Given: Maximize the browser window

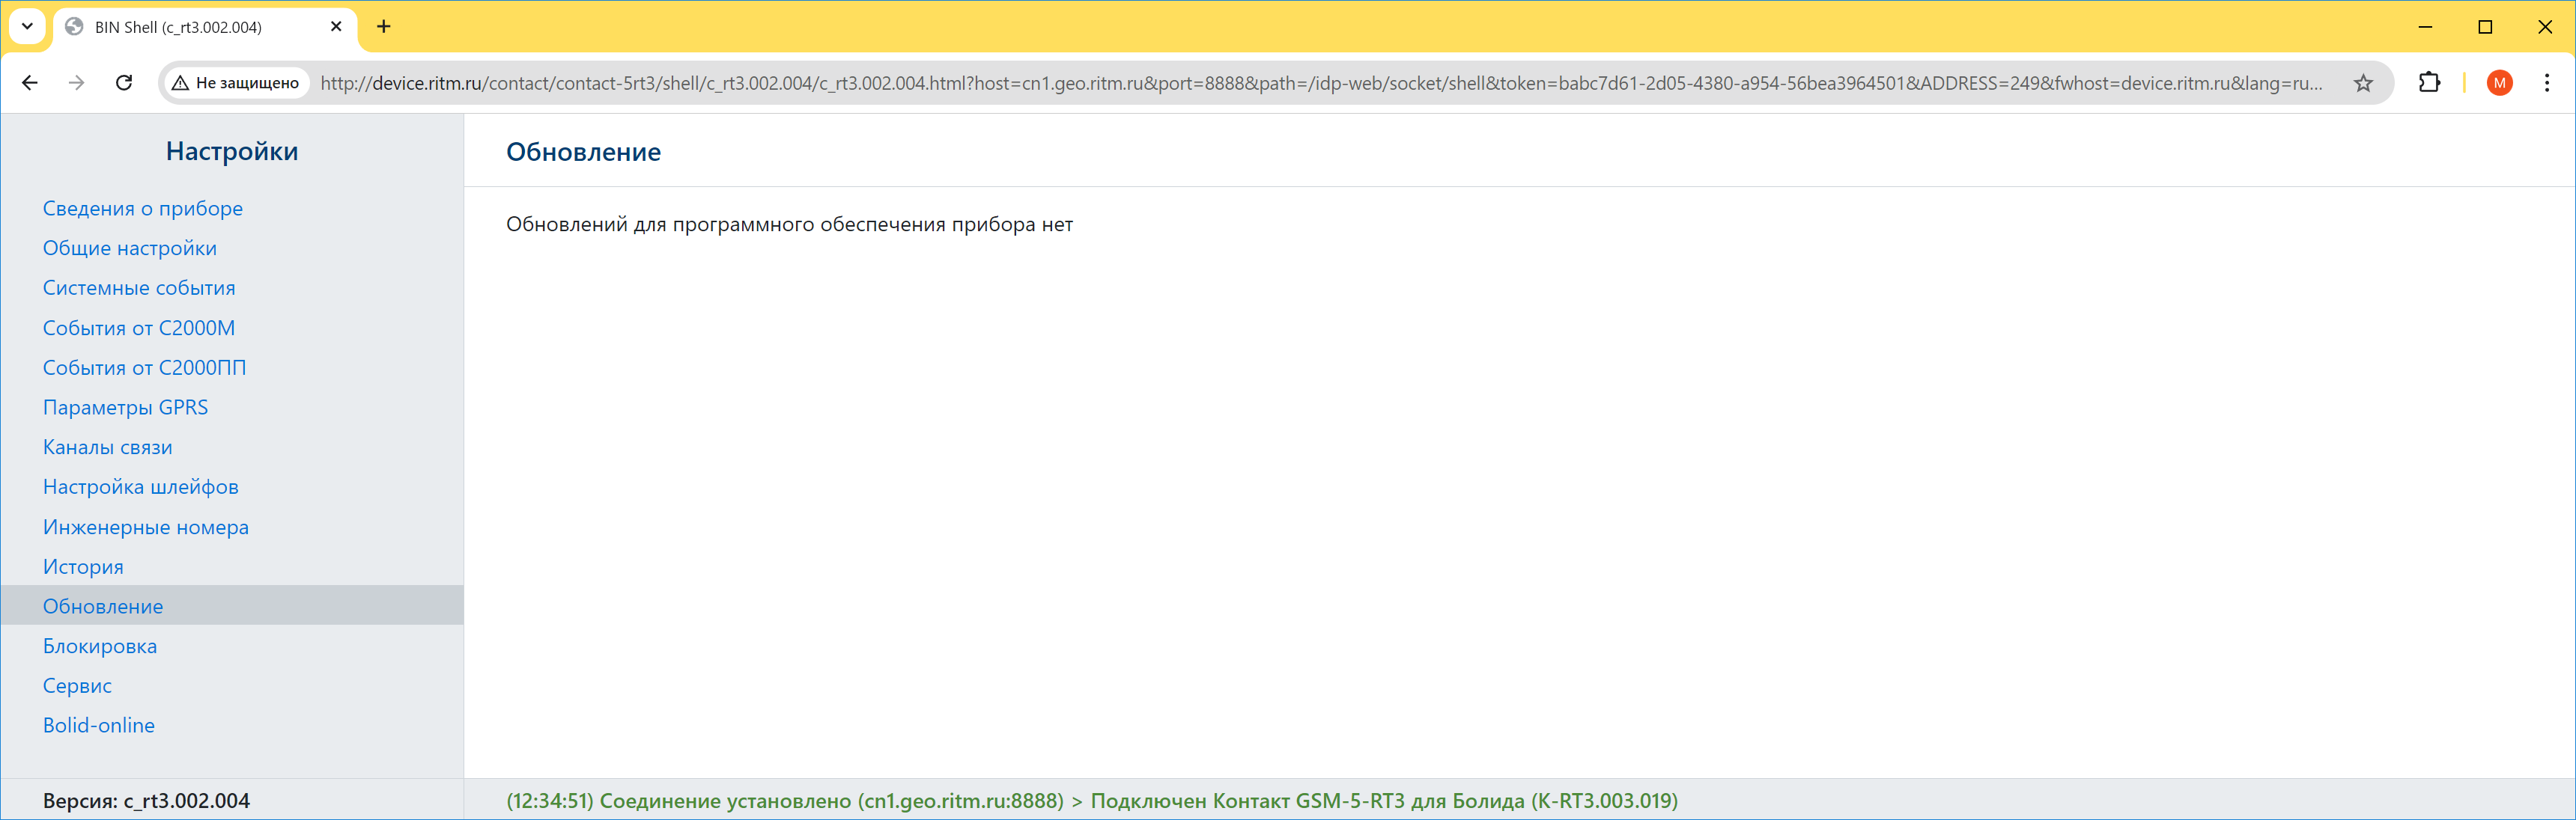Looking at the screenshot, I should click(2485, 27).
